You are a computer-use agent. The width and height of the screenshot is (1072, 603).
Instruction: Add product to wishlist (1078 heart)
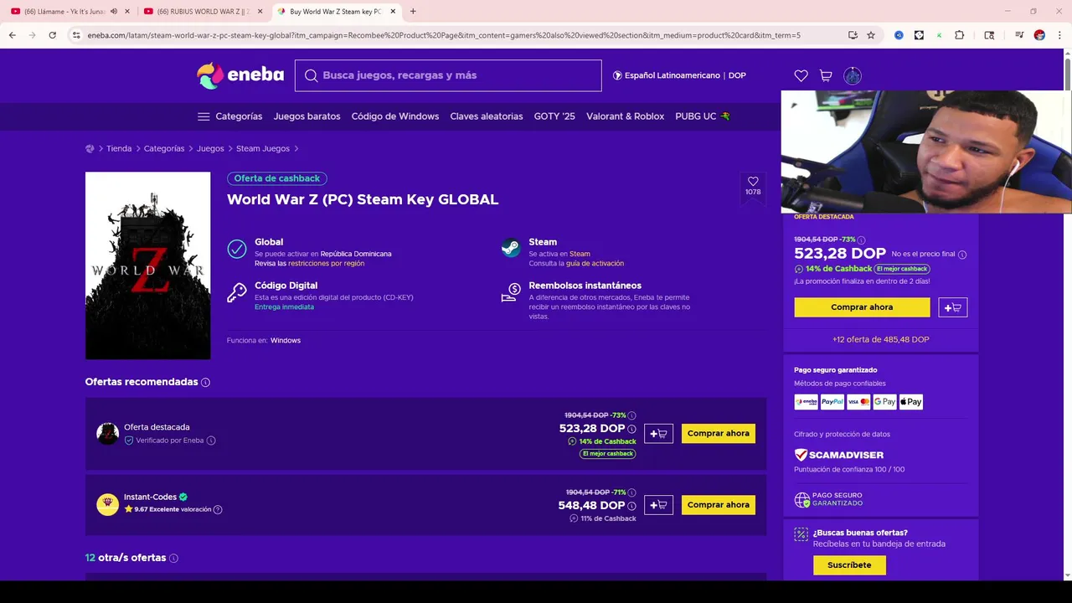click(753, 186)
